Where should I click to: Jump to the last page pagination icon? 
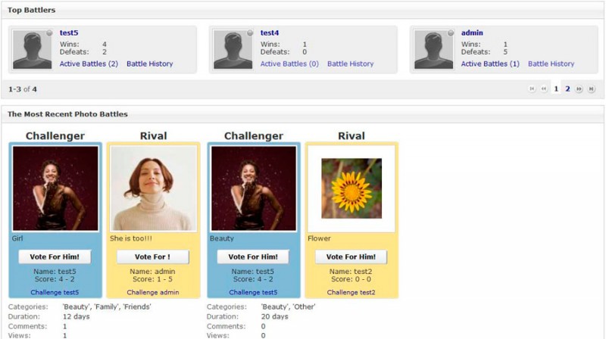[x=591, y=89]
